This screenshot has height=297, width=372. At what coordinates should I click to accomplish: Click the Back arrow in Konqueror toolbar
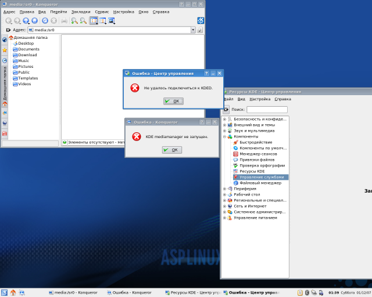(x=9, y=21)
